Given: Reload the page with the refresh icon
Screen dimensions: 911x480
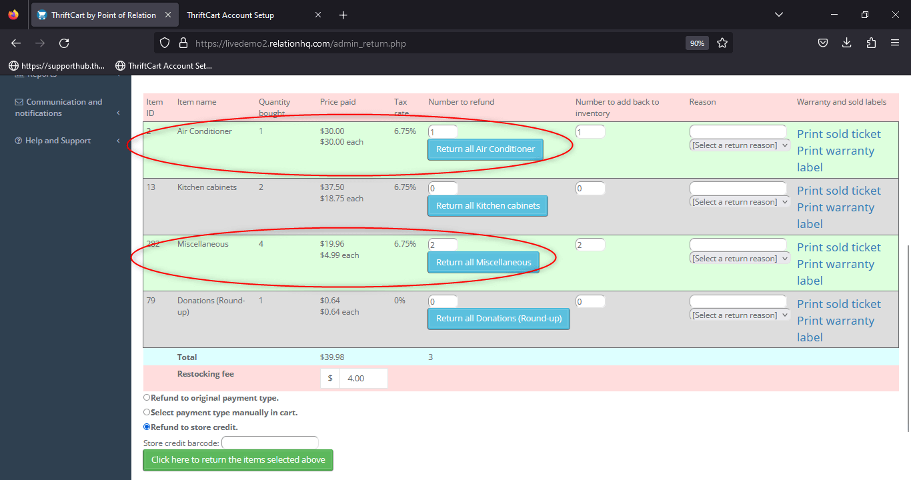Looking at the screenshot, I should (x=64, y=43).
